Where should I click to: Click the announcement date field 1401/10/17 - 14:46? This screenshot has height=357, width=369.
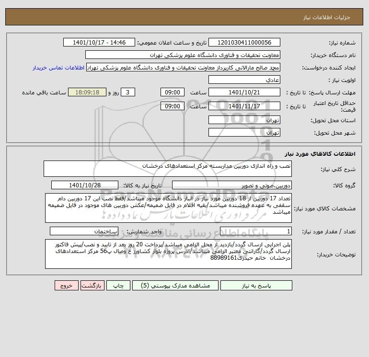99,42
